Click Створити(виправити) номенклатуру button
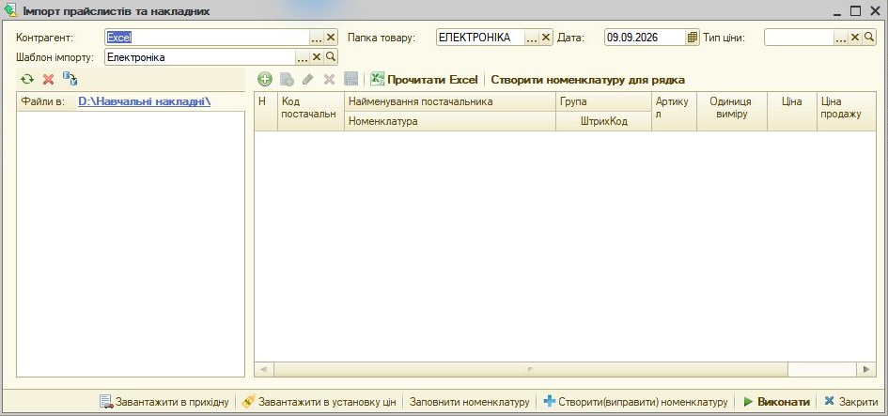 (x=635, y=402)
